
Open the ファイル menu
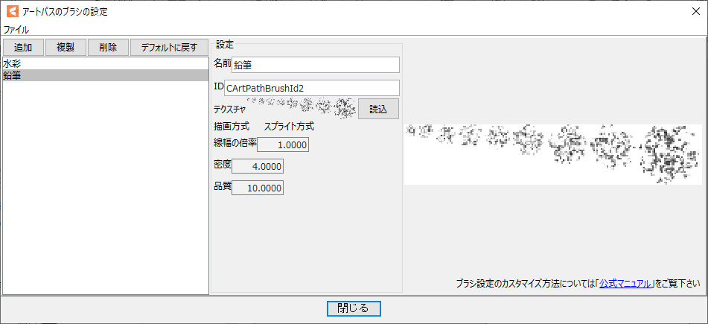pos(16,30)
